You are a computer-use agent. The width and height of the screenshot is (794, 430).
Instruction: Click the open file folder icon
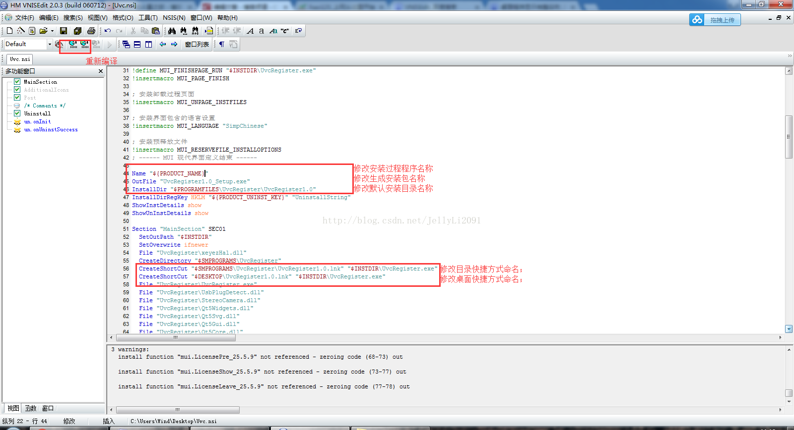coord(43,31)
